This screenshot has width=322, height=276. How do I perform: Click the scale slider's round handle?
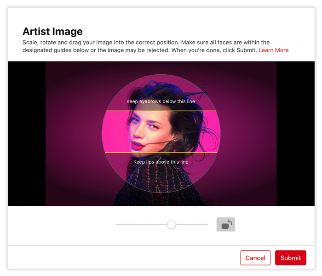point(171,225)
